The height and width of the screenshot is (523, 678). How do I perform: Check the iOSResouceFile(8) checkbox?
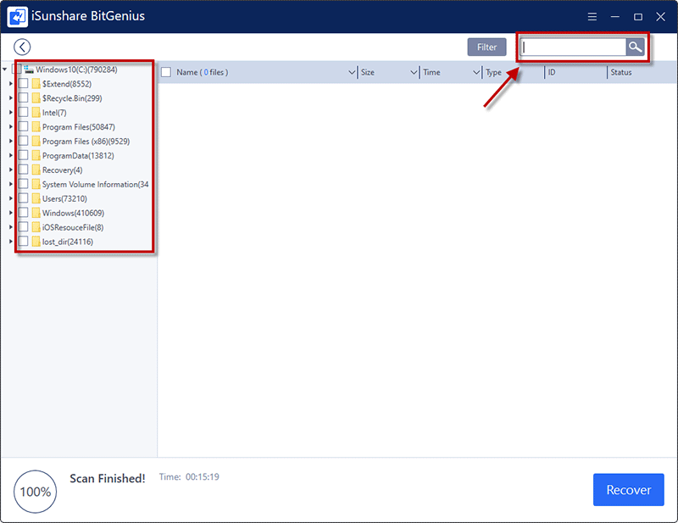[24, 226]
